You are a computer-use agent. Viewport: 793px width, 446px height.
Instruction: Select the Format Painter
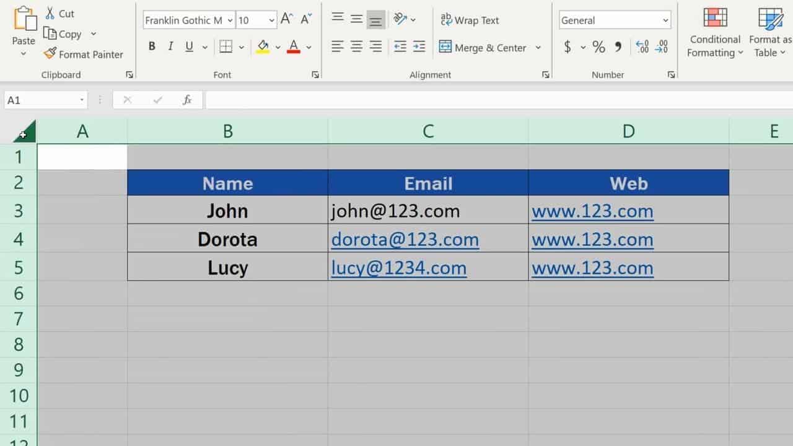coord(84,55)
